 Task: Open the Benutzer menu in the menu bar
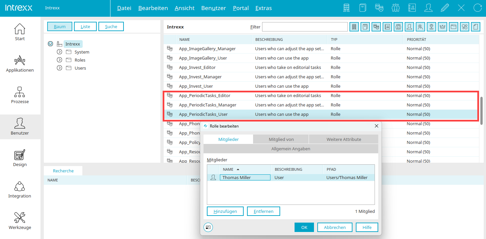(x=214, y=8)
